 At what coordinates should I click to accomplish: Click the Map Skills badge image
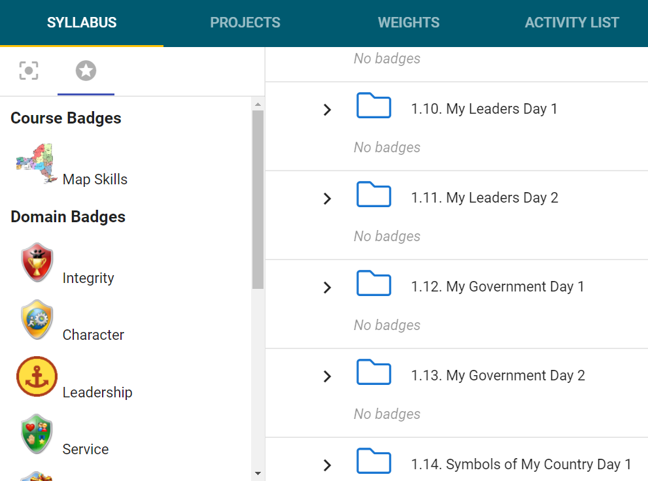(37, 163)
